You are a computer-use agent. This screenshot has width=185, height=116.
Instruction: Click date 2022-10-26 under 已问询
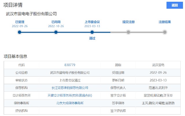[x=56, y=26]
